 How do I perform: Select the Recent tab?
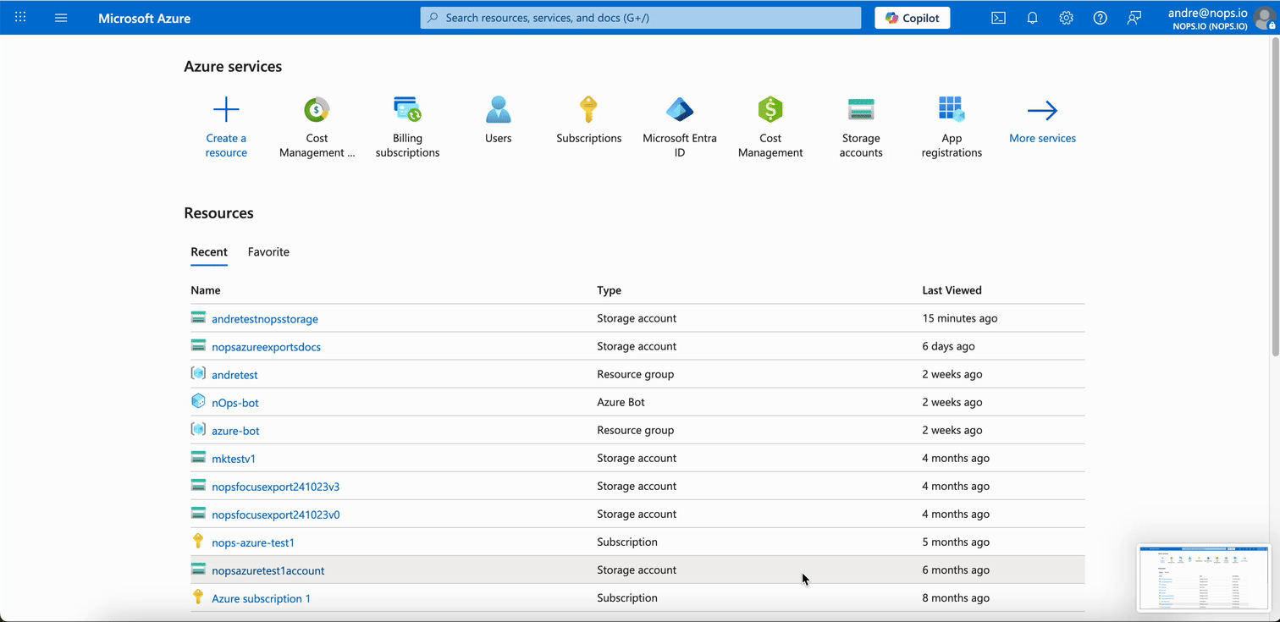209,251
